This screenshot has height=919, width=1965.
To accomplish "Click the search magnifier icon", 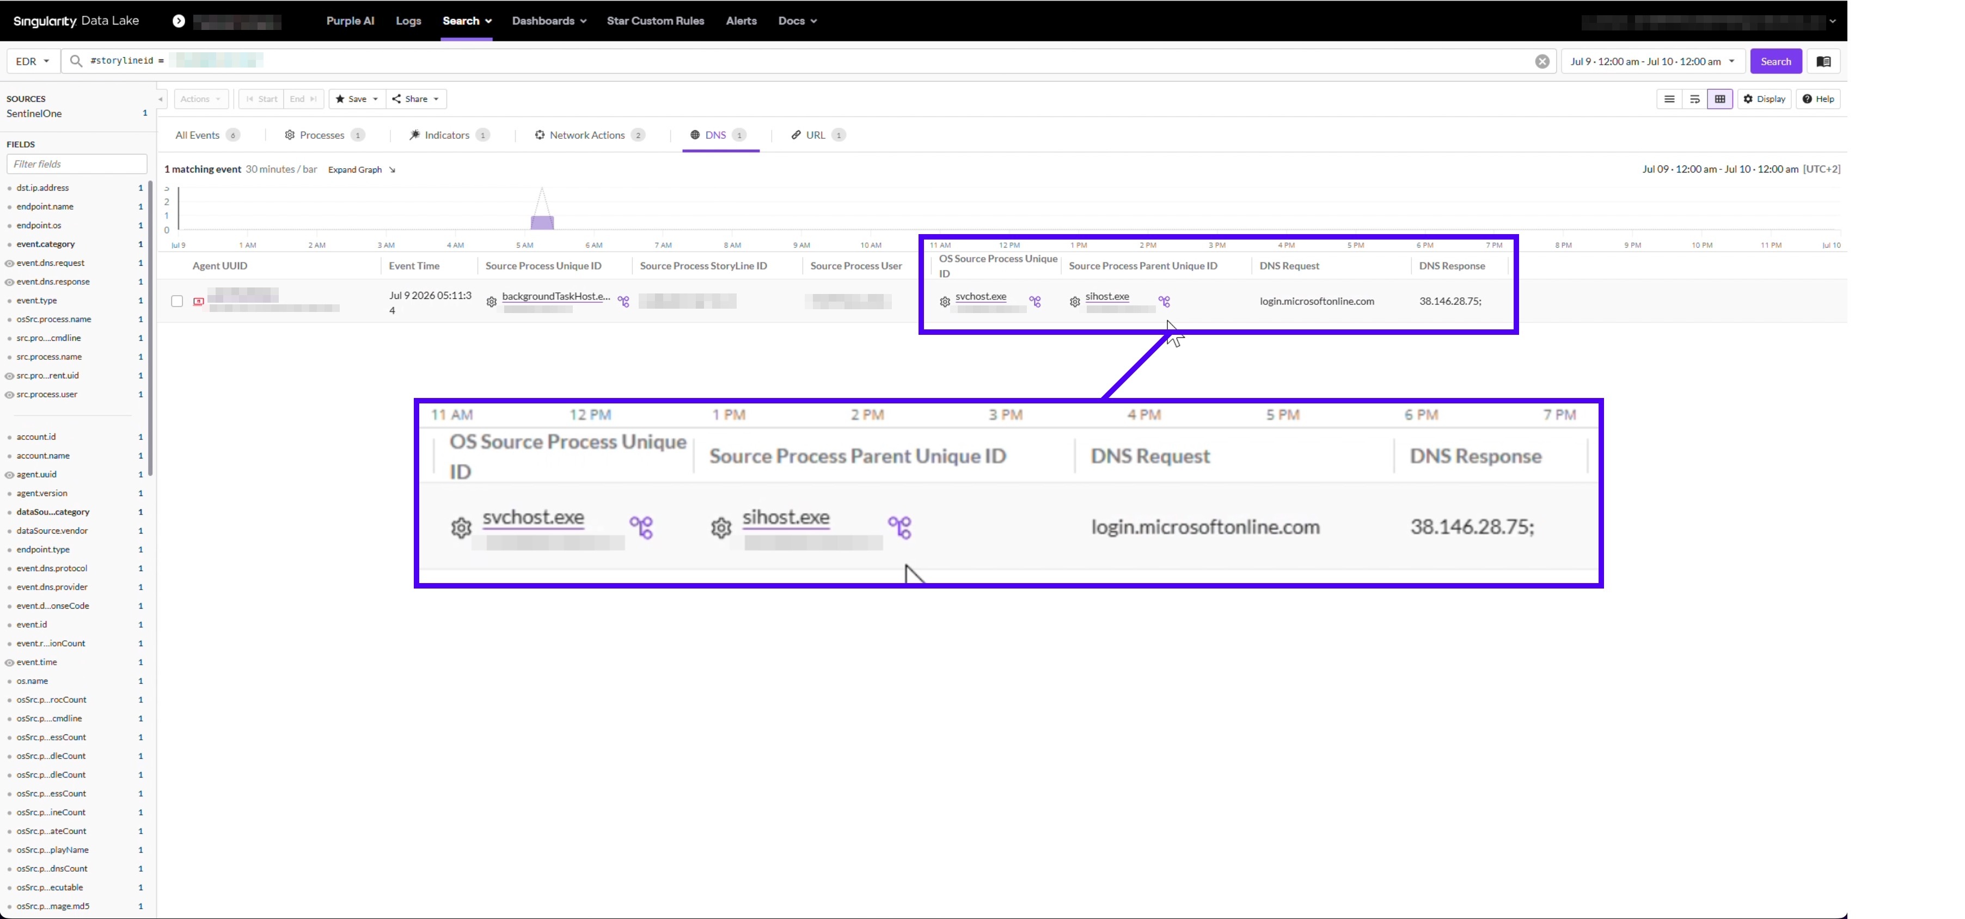I will click(x=76, y=61).
